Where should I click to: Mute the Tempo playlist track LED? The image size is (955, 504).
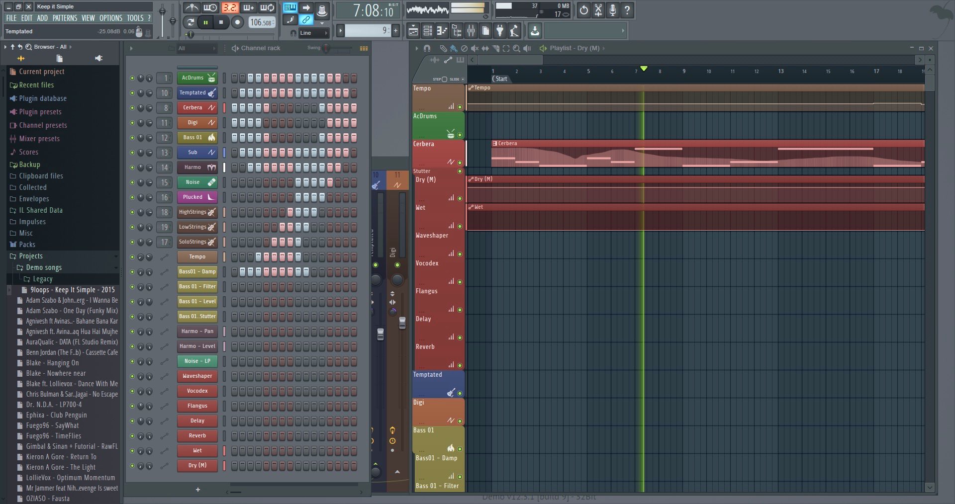coord(460,107)
